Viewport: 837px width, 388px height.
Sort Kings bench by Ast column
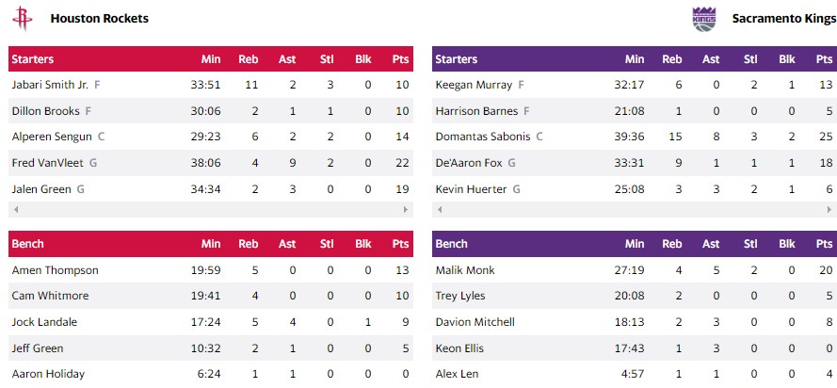[711, 244]
